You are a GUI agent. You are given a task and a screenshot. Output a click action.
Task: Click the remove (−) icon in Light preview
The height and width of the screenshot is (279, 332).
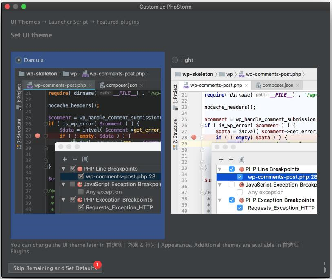point(231,160)
